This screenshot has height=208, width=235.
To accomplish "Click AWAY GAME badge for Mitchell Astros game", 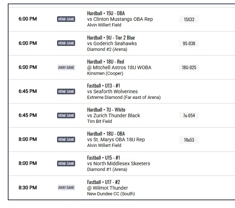I will 66,67.
